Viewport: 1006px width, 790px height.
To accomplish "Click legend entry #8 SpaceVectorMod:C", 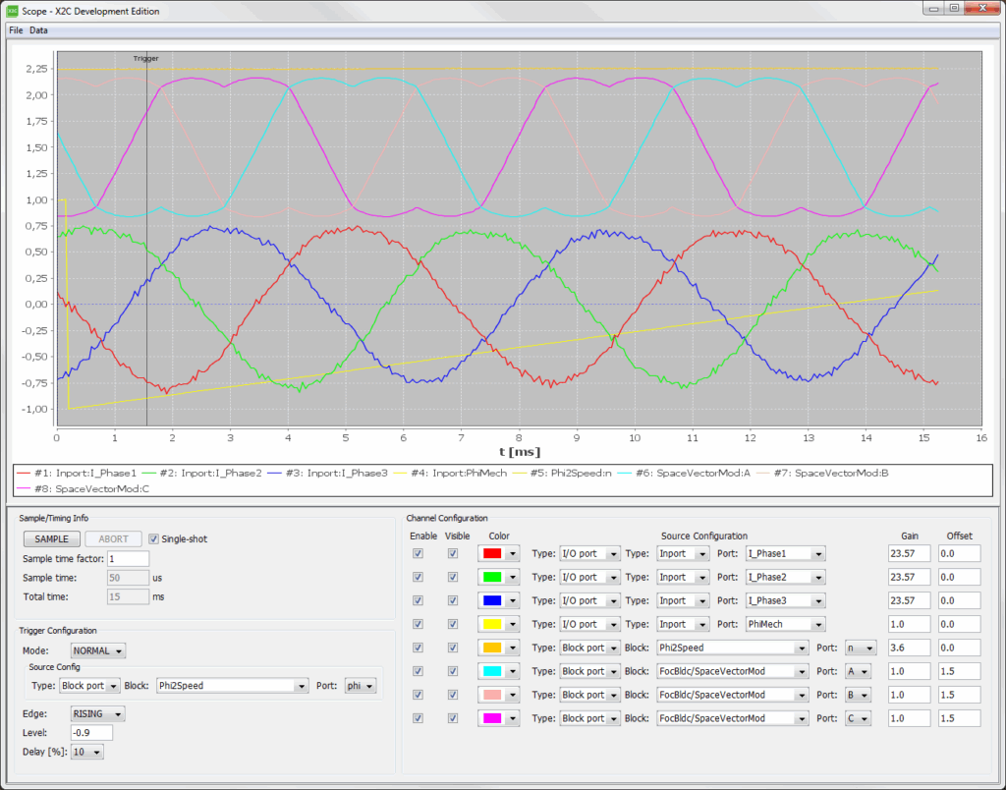I will [x=84, y=488].
